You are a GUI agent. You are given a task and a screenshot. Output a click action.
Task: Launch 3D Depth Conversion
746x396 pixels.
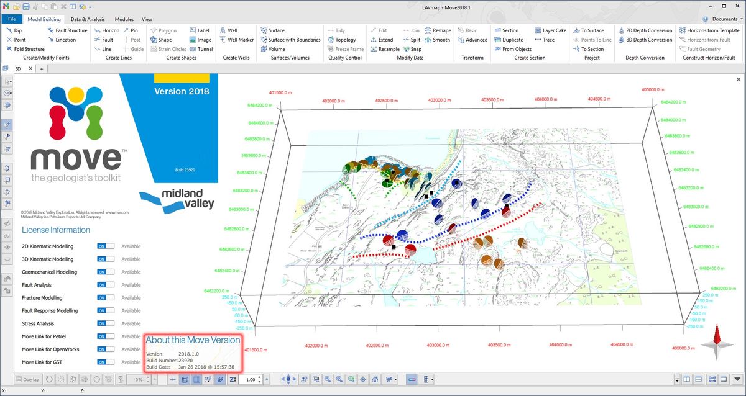pos(645,40)
